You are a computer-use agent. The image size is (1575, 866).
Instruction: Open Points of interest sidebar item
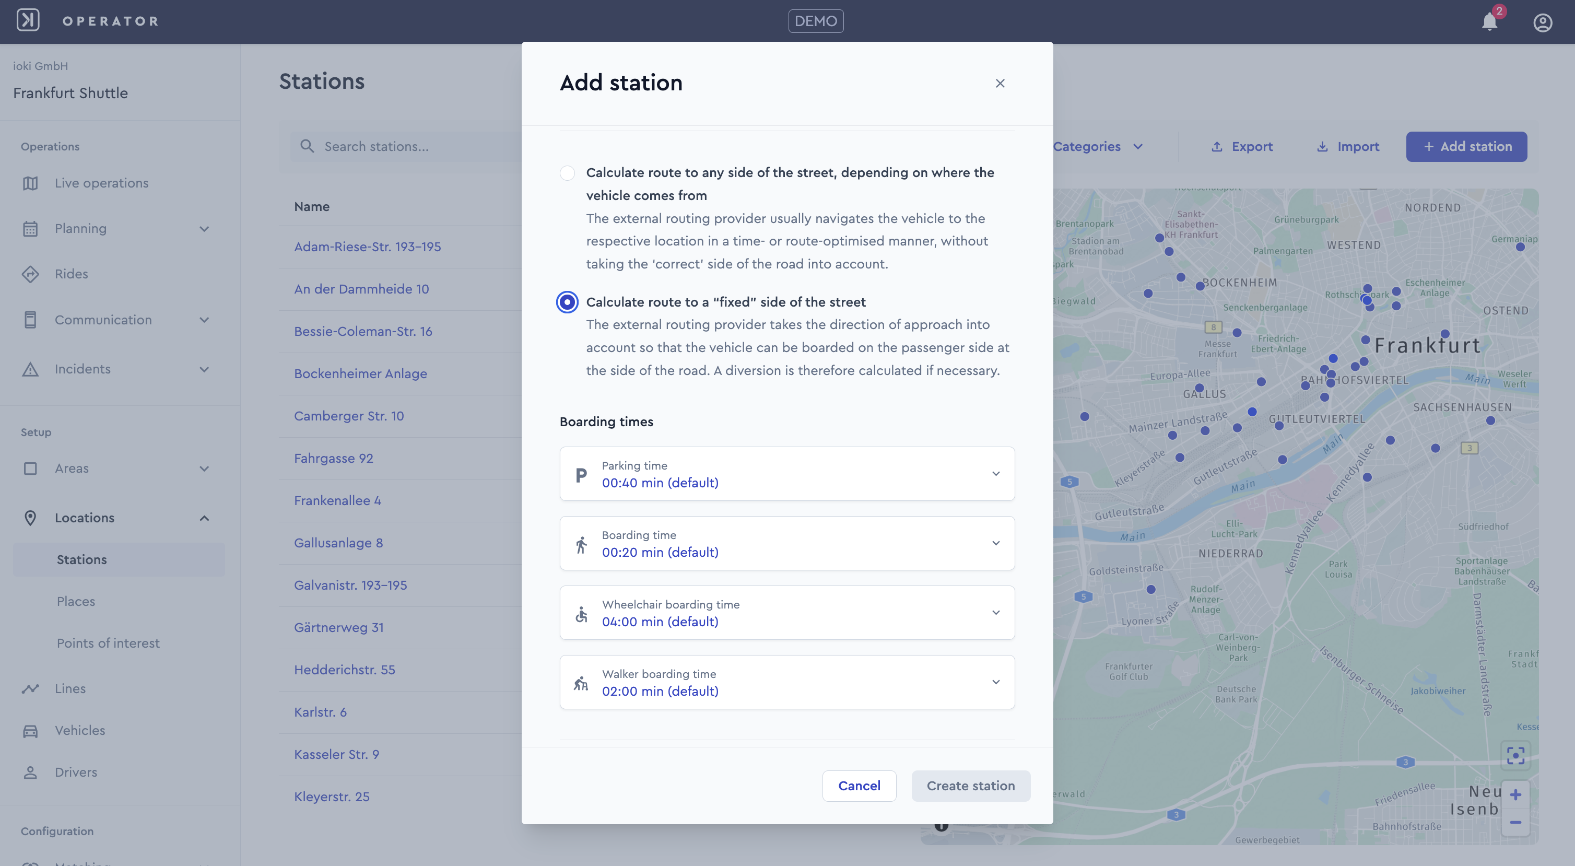point(108,643)
